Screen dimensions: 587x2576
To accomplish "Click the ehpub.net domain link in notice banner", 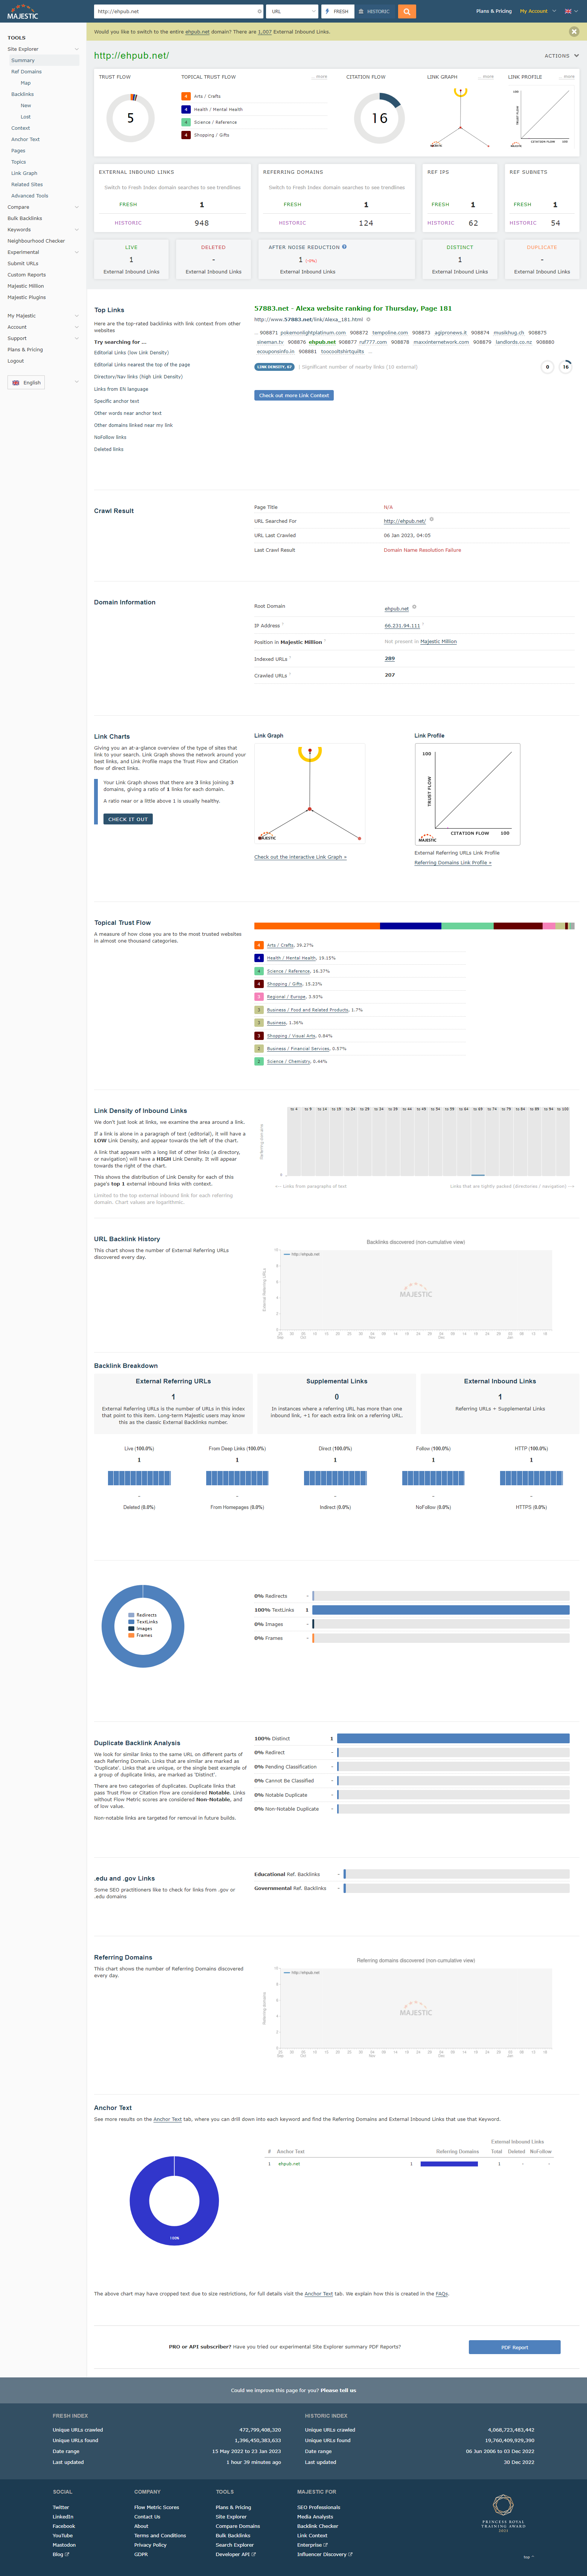I will pyautogui.click(x=197, y=32).
